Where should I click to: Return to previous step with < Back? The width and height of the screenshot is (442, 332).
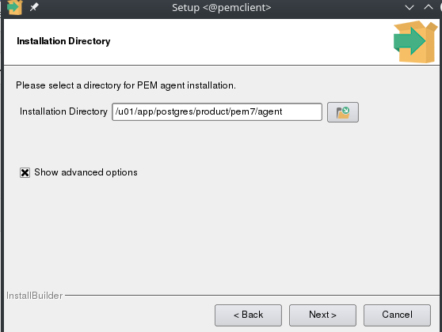(248, 315)
